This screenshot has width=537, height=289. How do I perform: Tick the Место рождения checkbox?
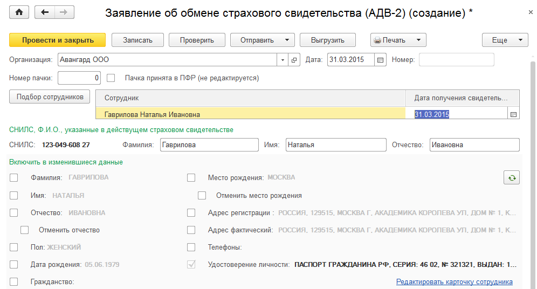point(191,177)
